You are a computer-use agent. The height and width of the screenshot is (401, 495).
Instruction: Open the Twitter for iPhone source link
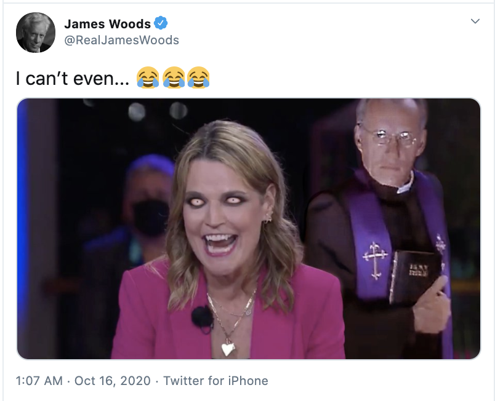pyautogui.click(x=215, y=381)
